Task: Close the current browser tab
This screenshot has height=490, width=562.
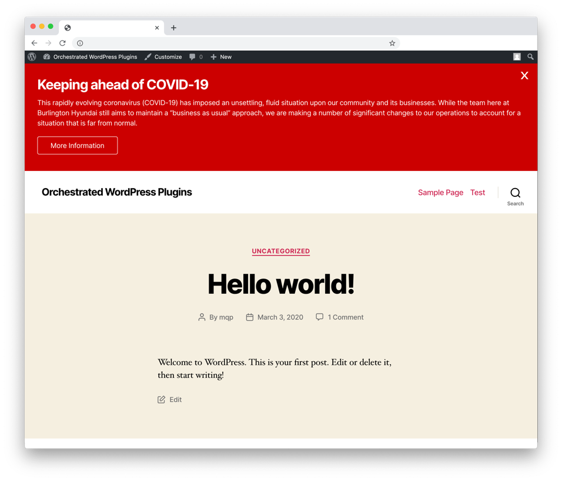Action: (x=156, y=28)
